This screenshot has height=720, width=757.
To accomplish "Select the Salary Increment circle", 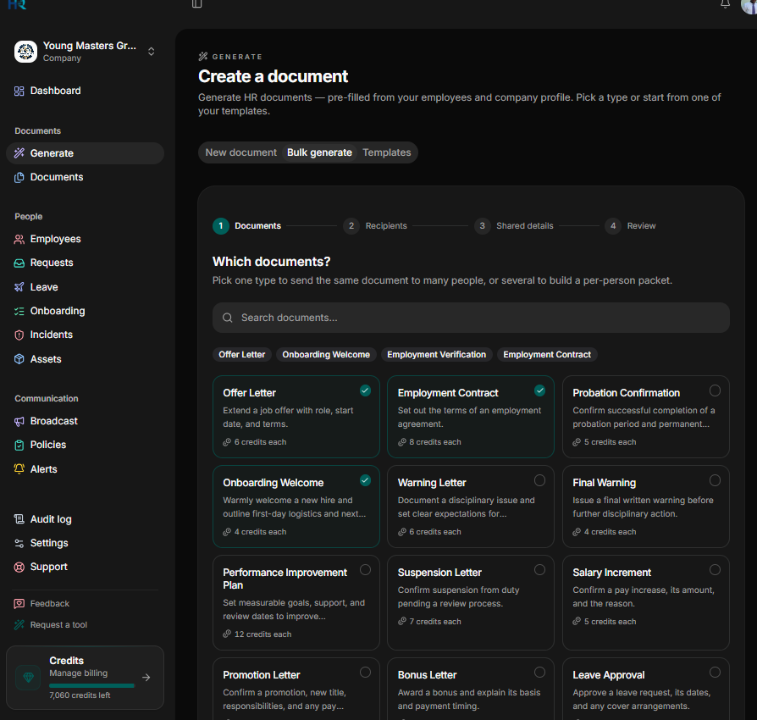I will point(715,570).
